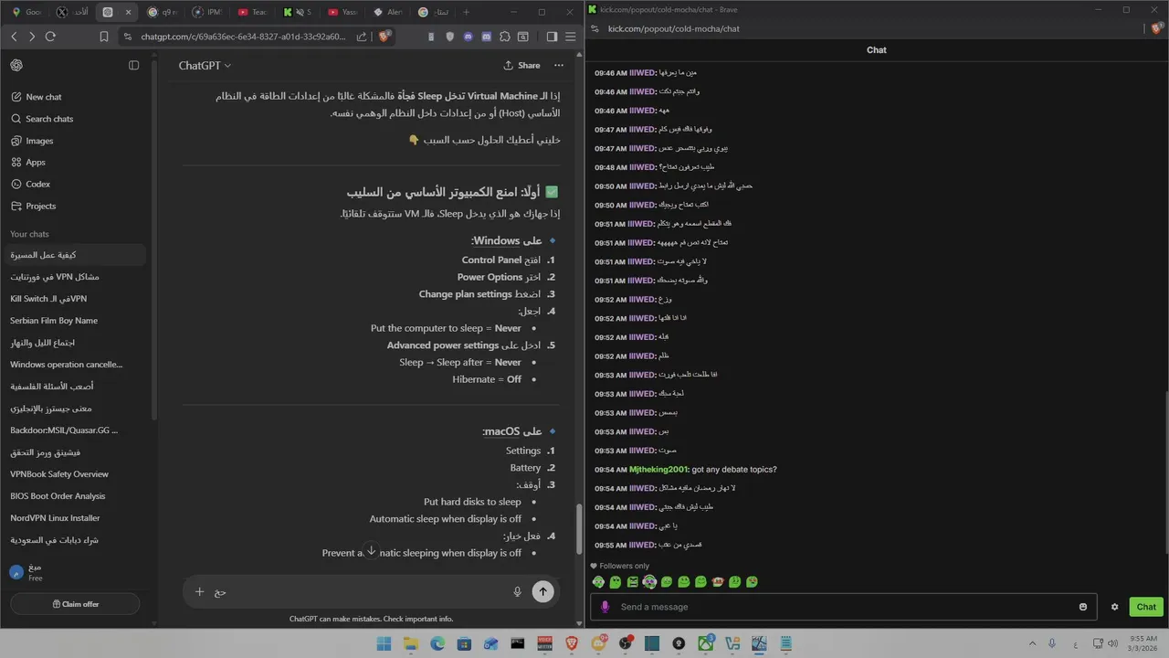Open the VPNBook Safety Overview chat

coord(73,474)
